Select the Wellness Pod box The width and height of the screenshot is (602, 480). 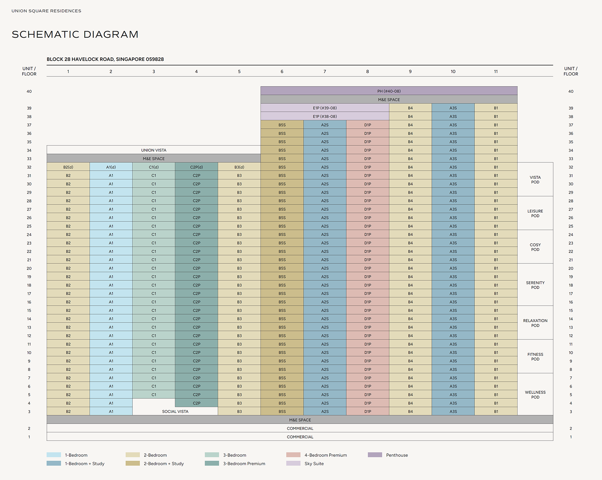click(x=535, y=394)
